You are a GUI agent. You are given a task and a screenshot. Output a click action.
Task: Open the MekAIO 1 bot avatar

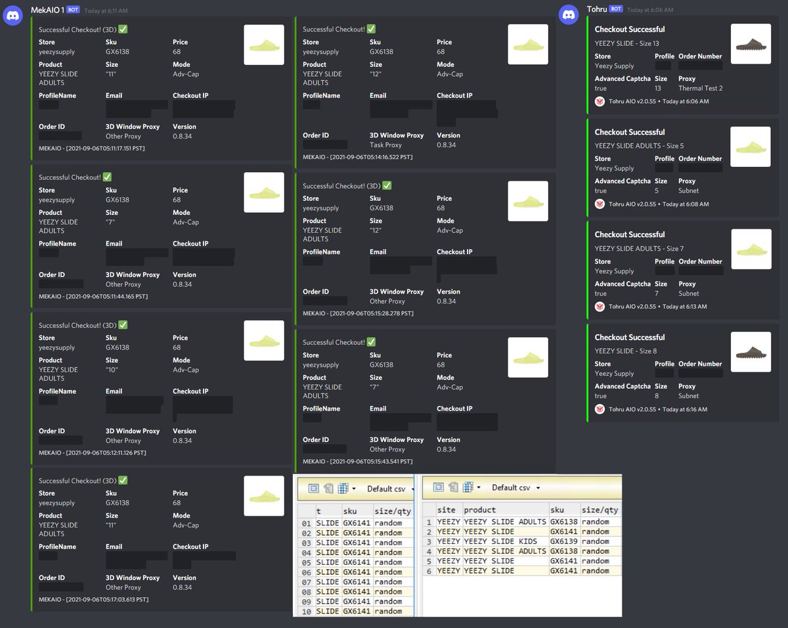(14, 14)
